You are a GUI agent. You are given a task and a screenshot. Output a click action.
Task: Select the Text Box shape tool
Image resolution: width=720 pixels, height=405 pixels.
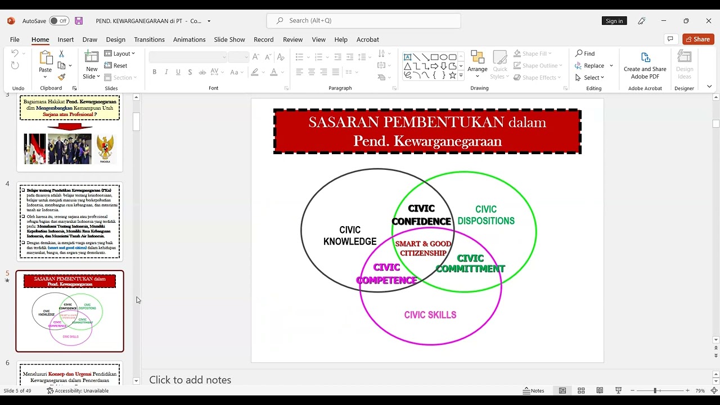tap(408, 57)
